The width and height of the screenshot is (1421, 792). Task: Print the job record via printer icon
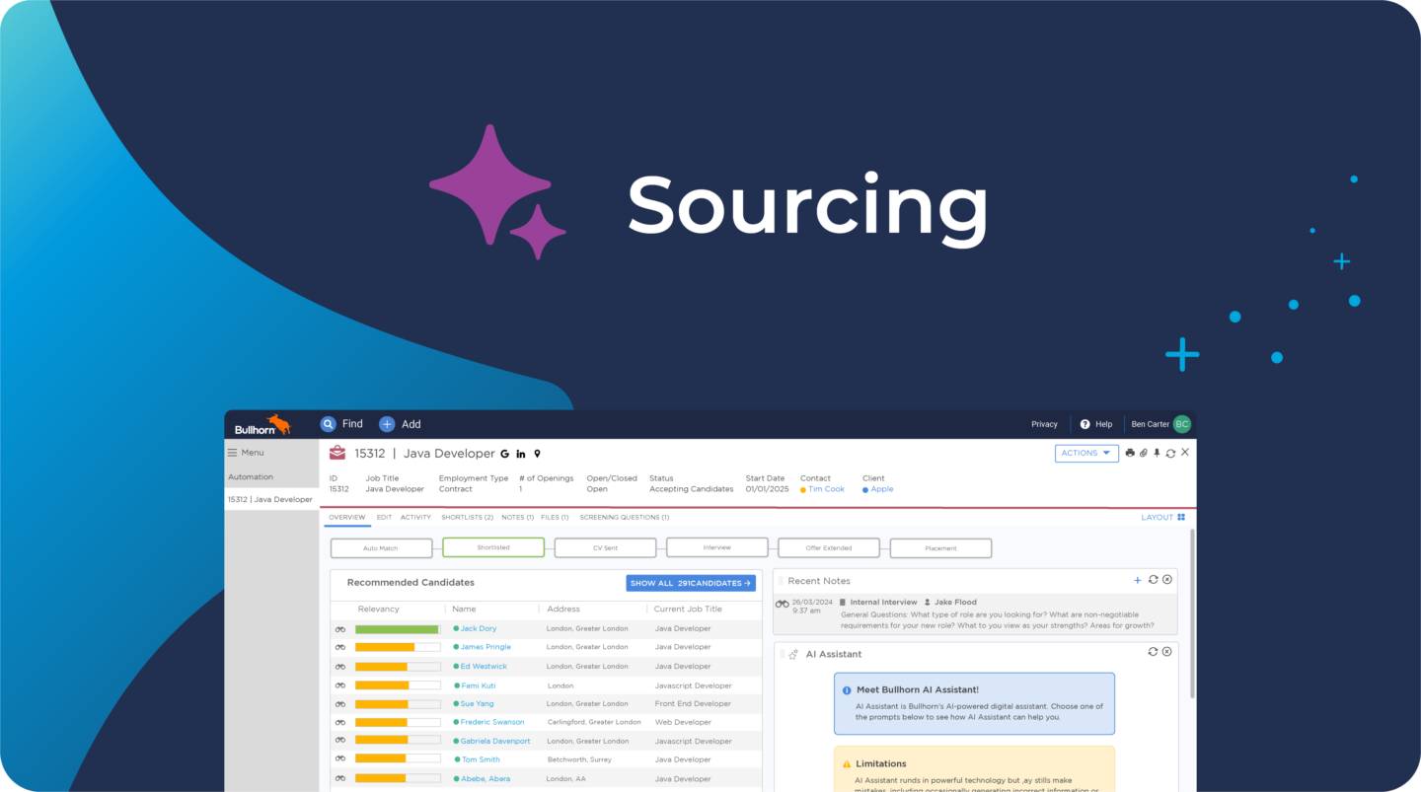[1130, 453]
